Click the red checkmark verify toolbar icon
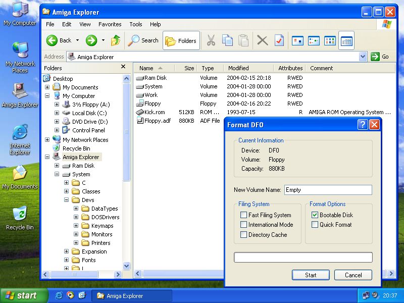 pyautogui.click(x=279, y=40)
